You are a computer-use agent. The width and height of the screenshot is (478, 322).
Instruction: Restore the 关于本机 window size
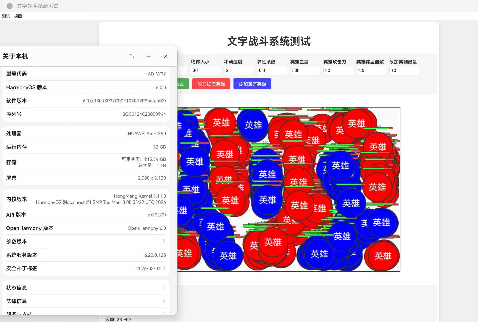pyautogui.click(x=132, y=56)
